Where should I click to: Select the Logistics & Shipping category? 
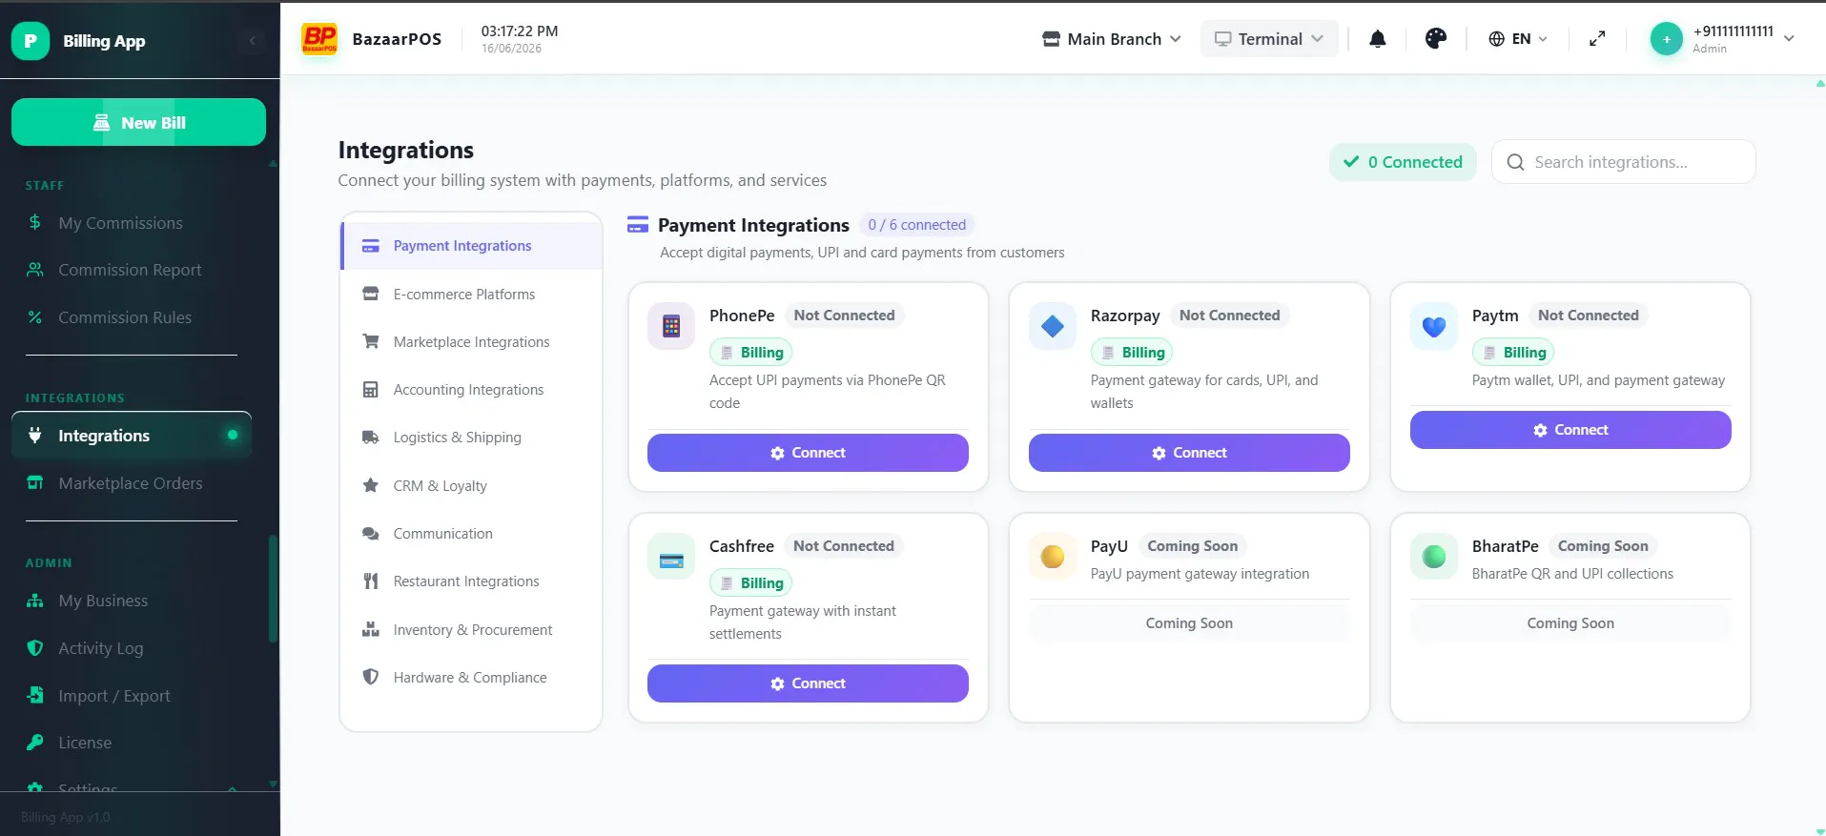(471, 438)
